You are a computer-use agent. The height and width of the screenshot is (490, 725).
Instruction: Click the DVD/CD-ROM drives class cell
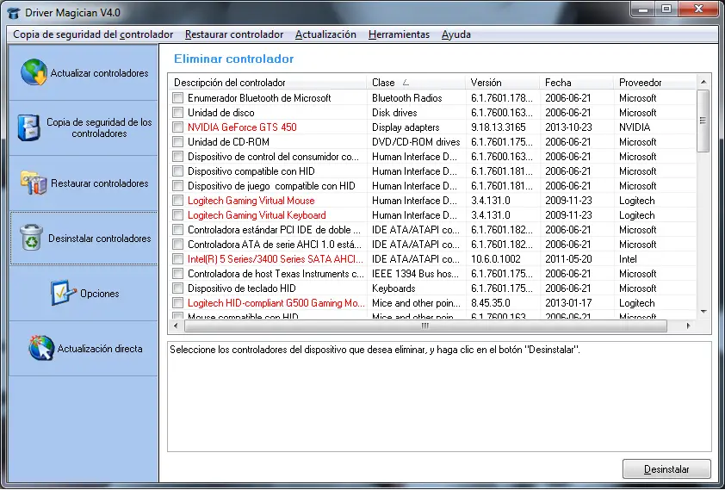pos(416,142)
